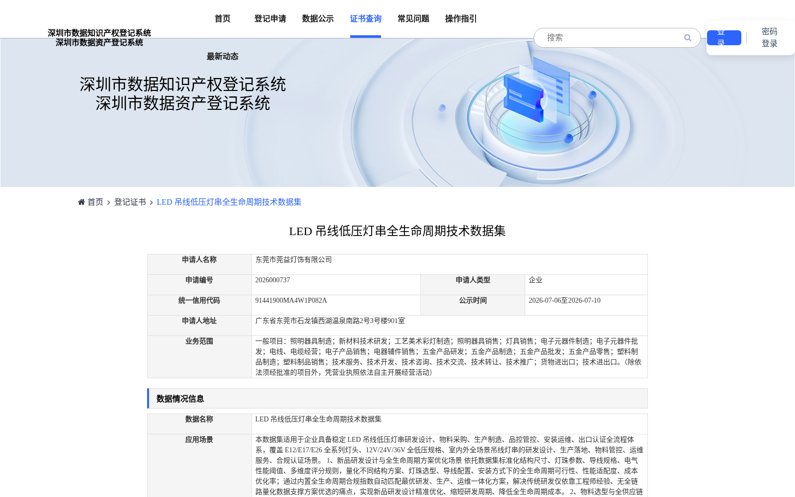
Task: Click the blue 登录 button
Action: [724, 38]
